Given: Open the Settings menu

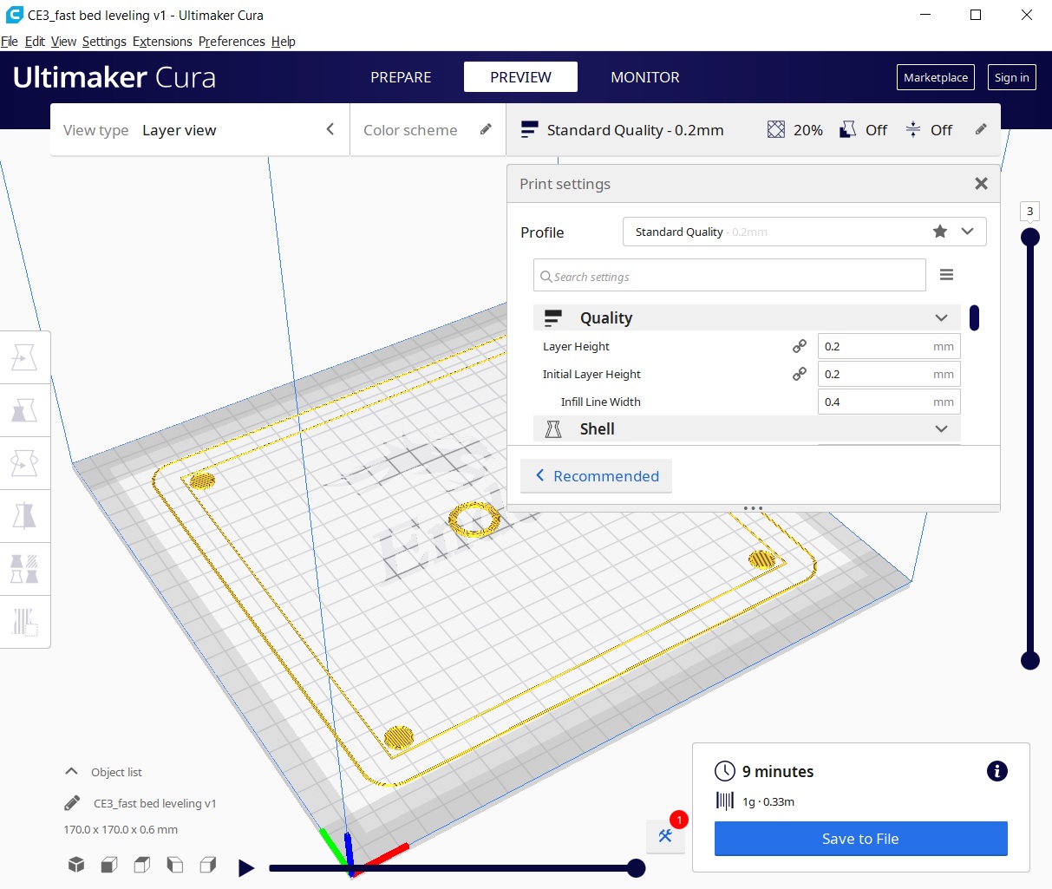Looking at the screenshot, I should [104, 41].
